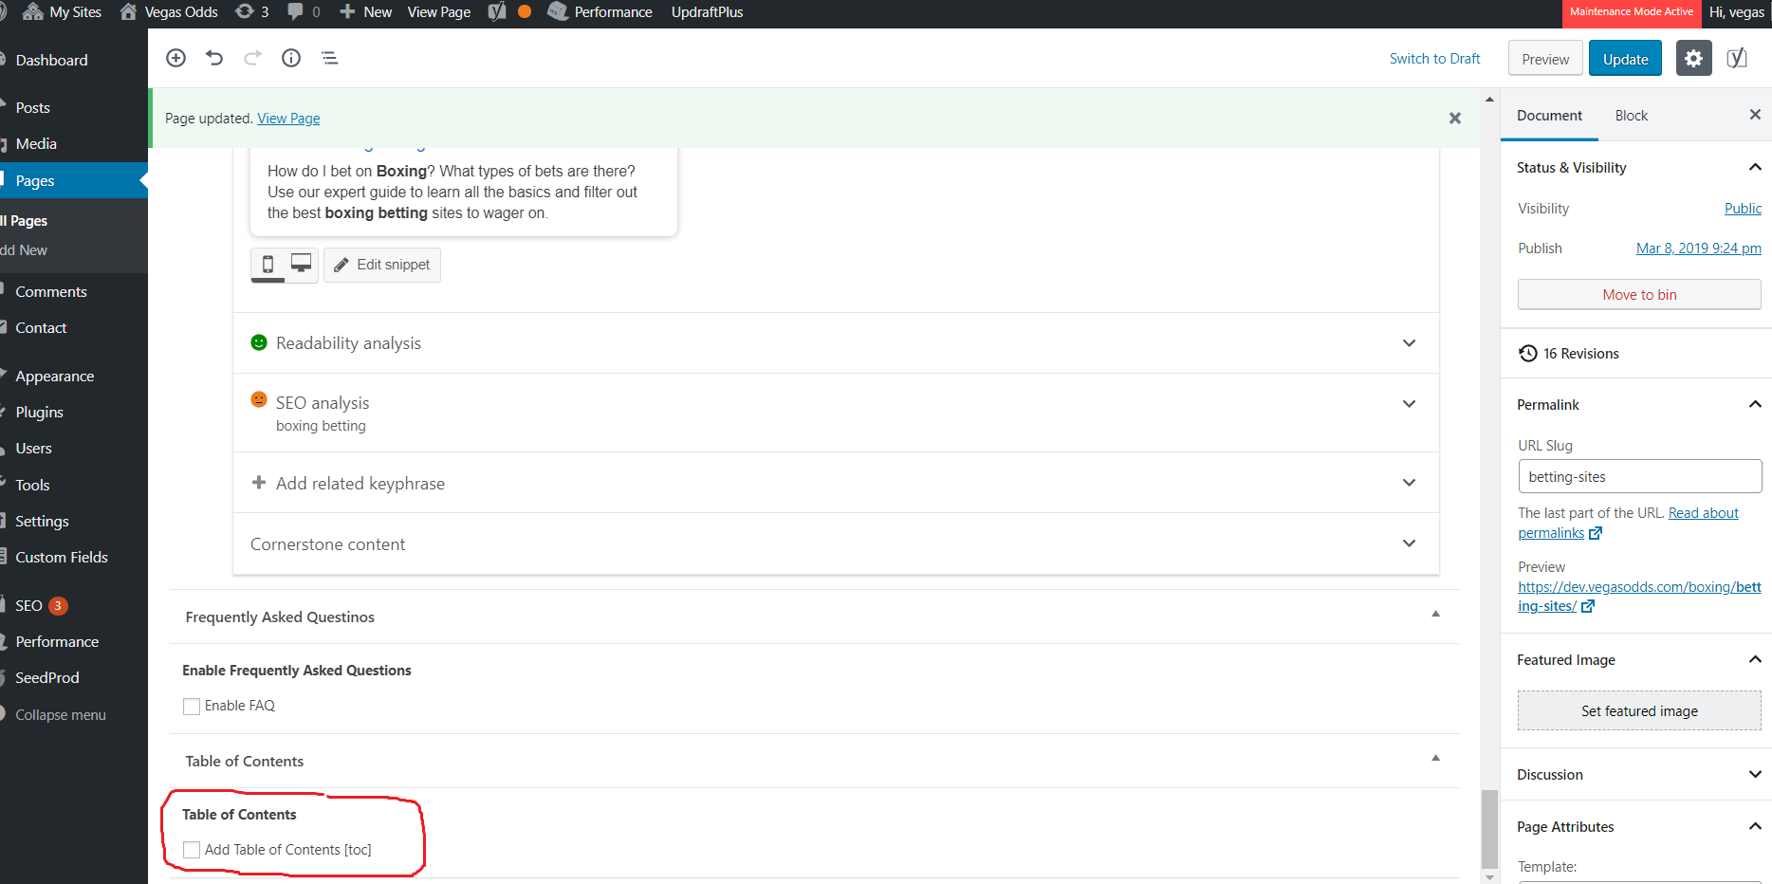This screenshot has width=1772, height=884.
Task: Open UpdraftPlus in admin bar
Action: click(707, 12)
